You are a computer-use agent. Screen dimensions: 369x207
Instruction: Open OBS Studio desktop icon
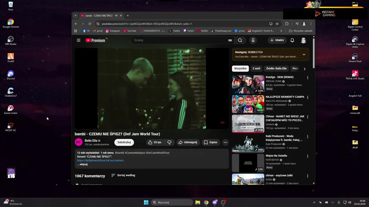[11, 41]
